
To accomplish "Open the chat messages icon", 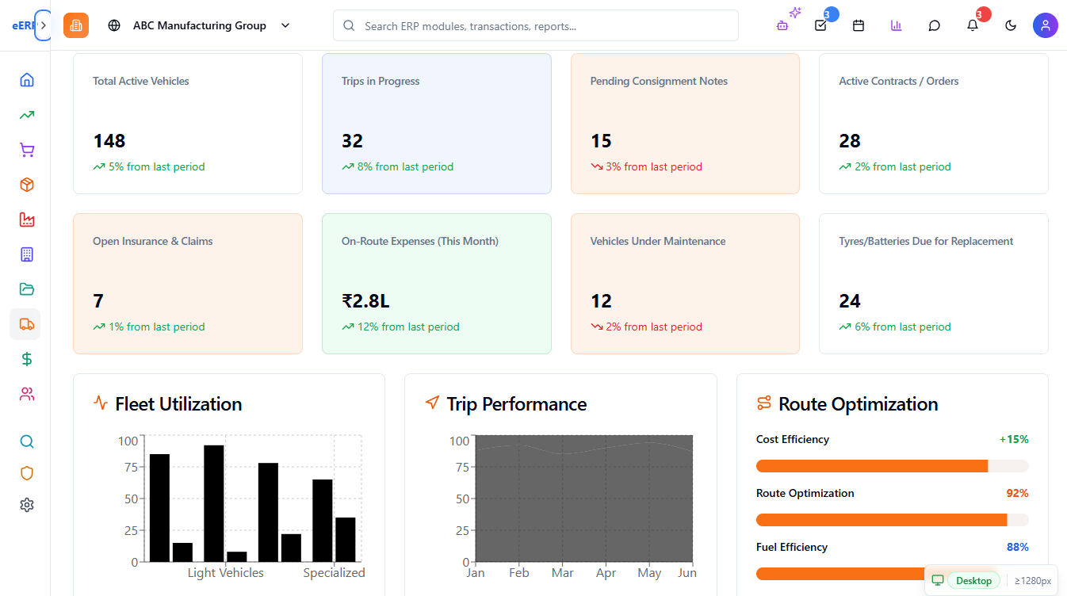I will pos(935,25).
